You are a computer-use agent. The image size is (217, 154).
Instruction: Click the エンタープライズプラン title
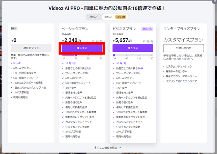coord(182,29)
